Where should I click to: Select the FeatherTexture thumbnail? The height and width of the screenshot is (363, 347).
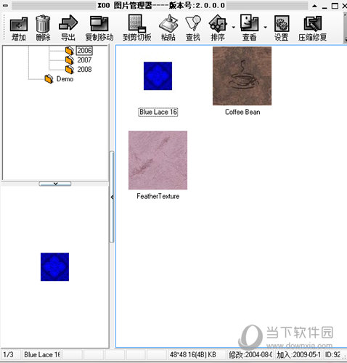click(158, 160)
